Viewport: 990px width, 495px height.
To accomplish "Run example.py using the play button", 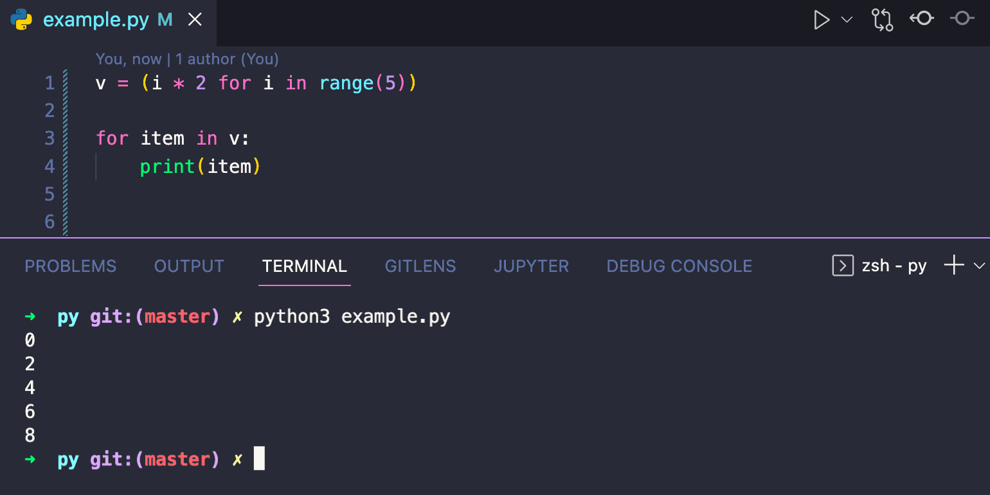I will click(822, 20).
